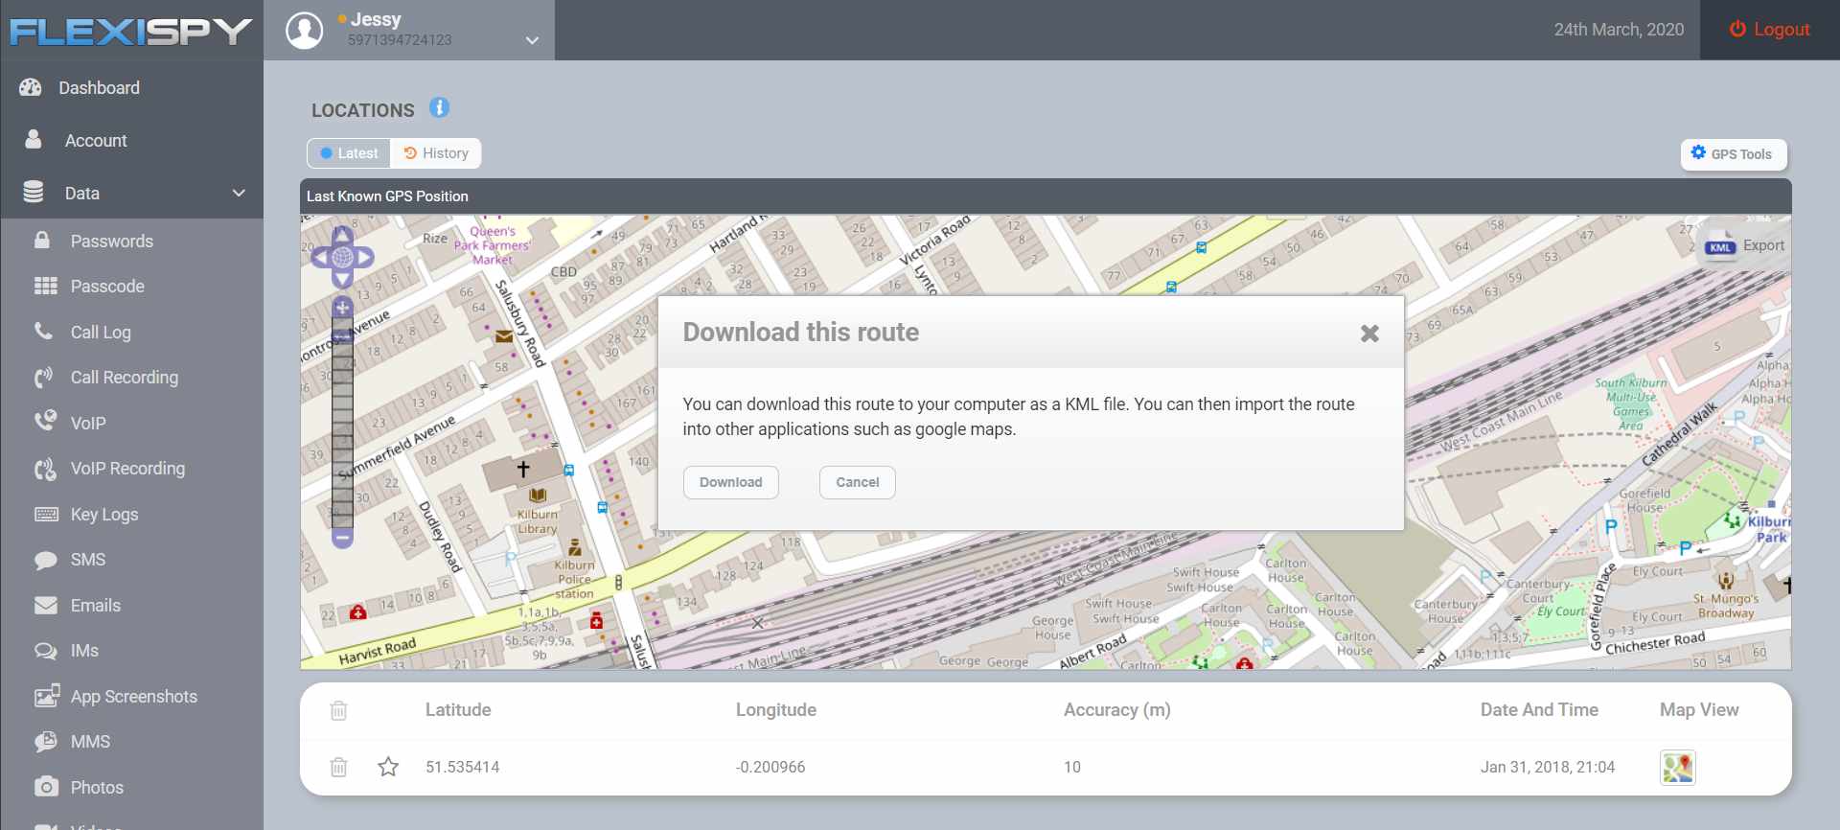This screenshot has height=830, width=1840.
Task: Click the Latitude column header
Action: pyautogui.click(x=458, y=710)
